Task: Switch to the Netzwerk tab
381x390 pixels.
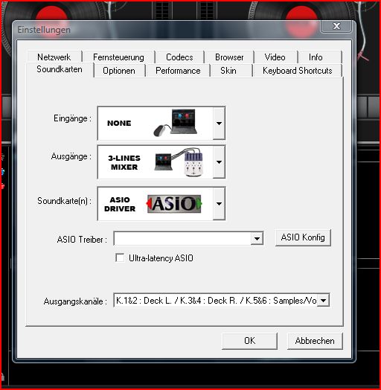Action: pyautogui.click(x=54, y=57)
